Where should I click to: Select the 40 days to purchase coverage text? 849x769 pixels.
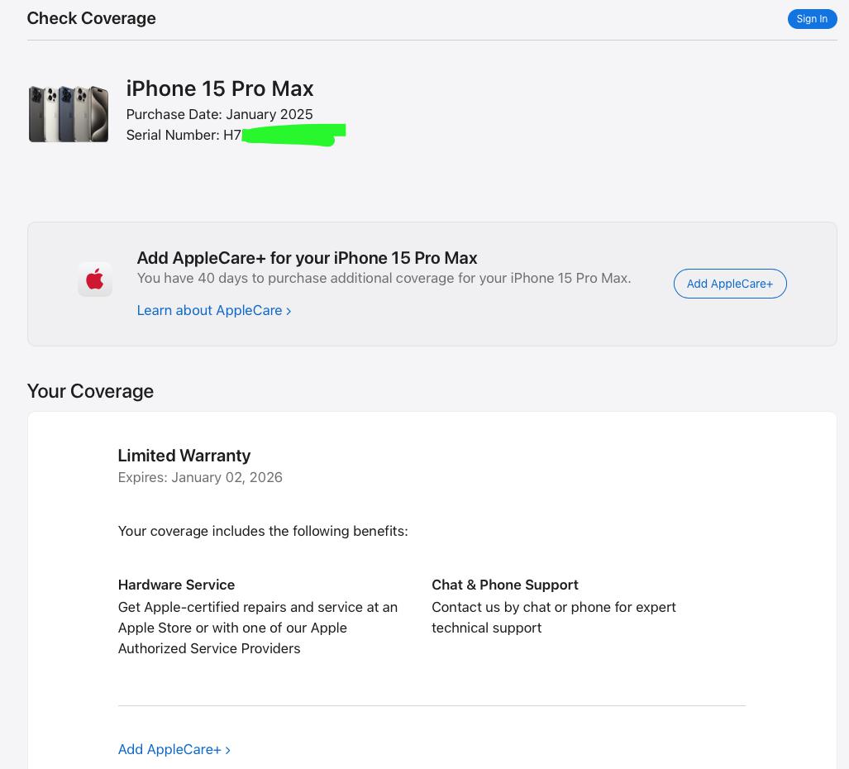click(384, 279)
